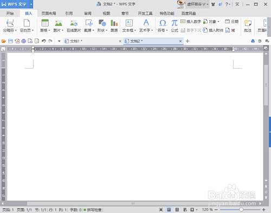Select web layout view button in status bar
271x213 pixels.
click(185, 210)
